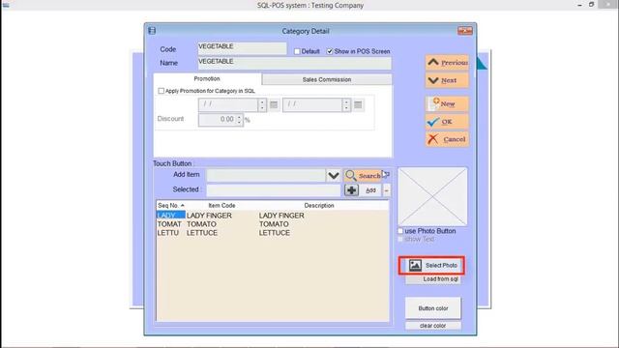Toggle the show Text checkbox
619x348 pixels.
pos(400,239)
